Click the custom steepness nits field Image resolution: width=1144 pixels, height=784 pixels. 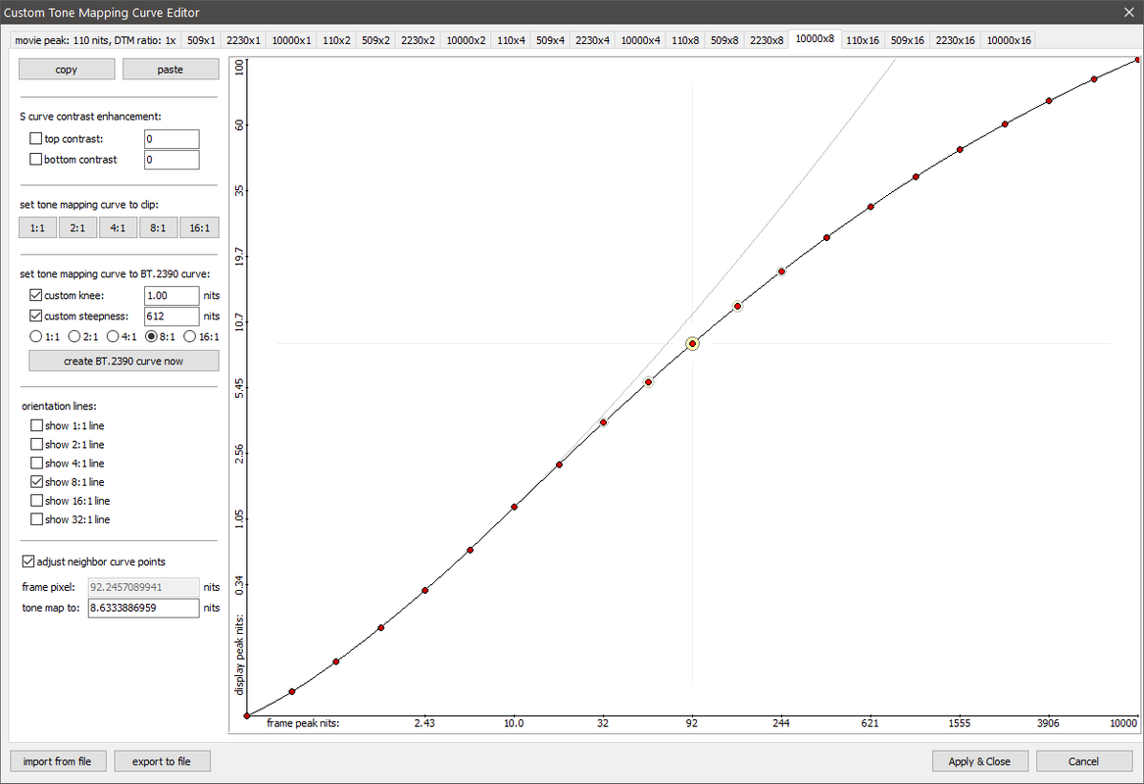172,316
